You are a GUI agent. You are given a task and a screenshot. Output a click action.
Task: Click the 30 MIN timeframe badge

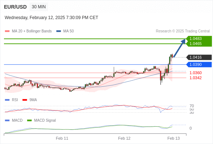[39, 7]
